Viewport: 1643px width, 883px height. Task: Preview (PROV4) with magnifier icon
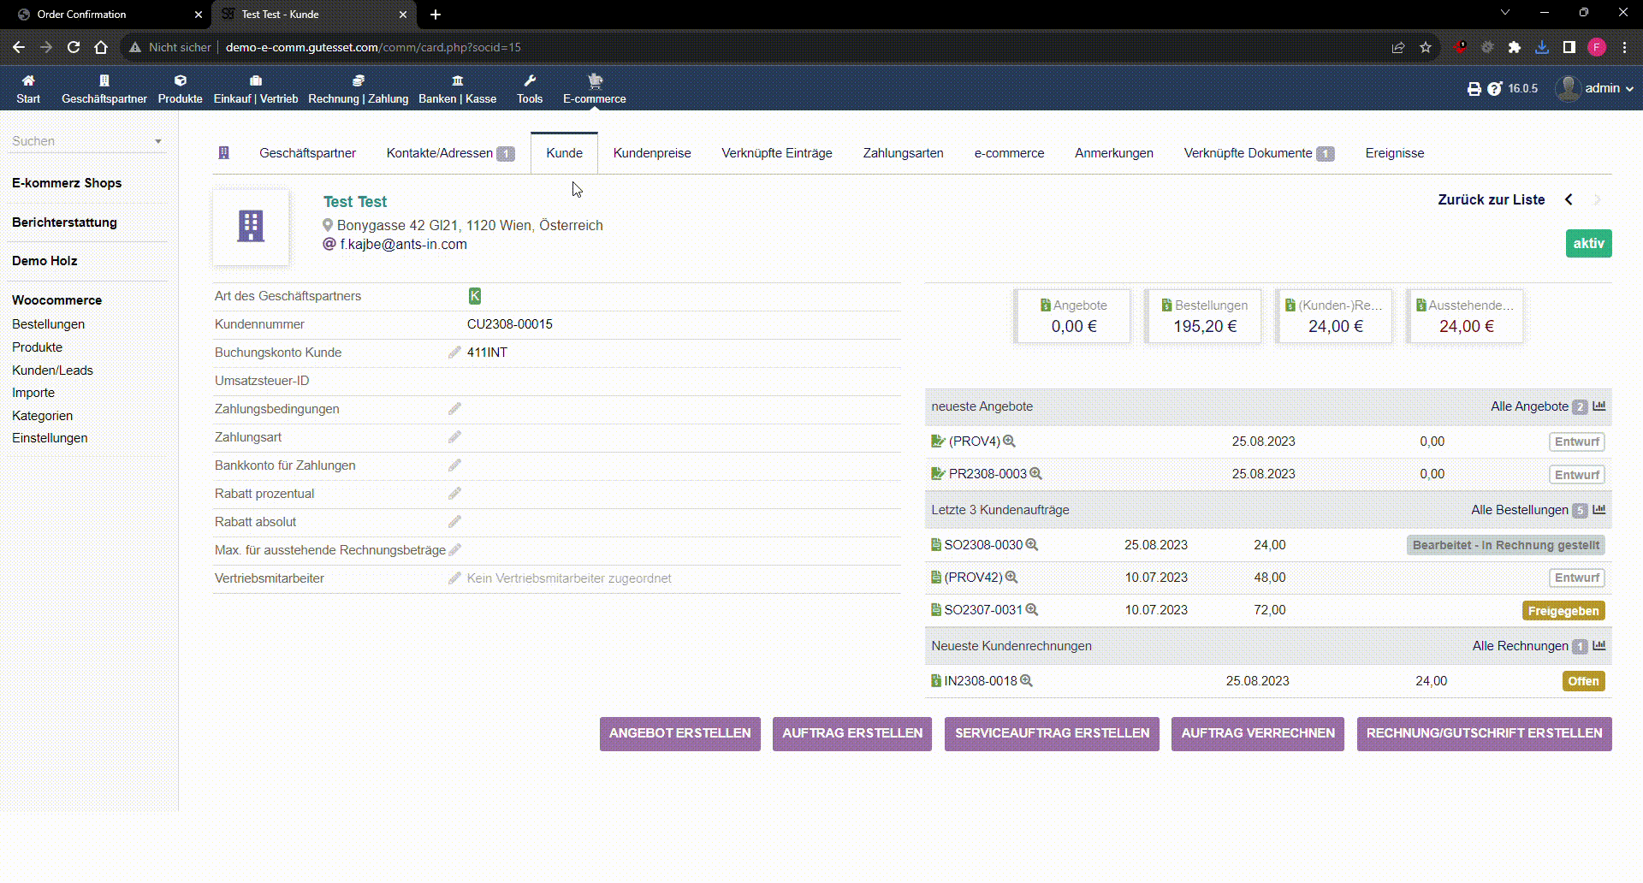(1009, 441)
